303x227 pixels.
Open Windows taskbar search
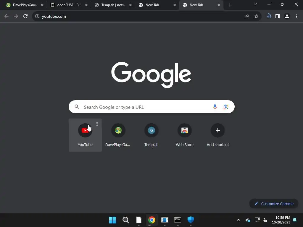(x=125, y=220)
